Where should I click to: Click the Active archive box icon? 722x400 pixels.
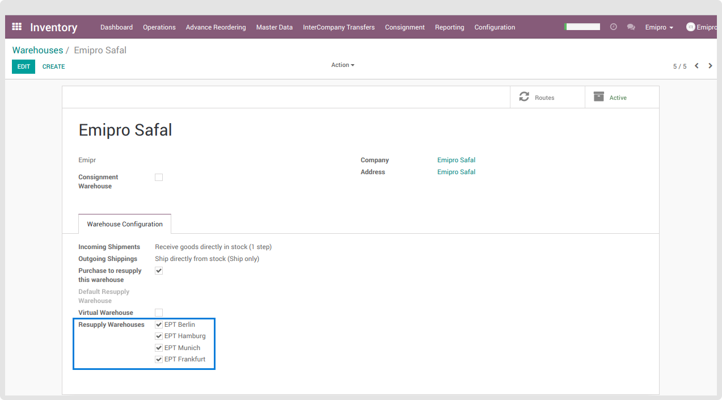pos(598,97)
